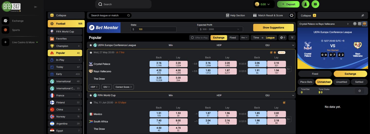Back Crystal Palace at 2.16 Win
The image size is (370, 134).
159,64
